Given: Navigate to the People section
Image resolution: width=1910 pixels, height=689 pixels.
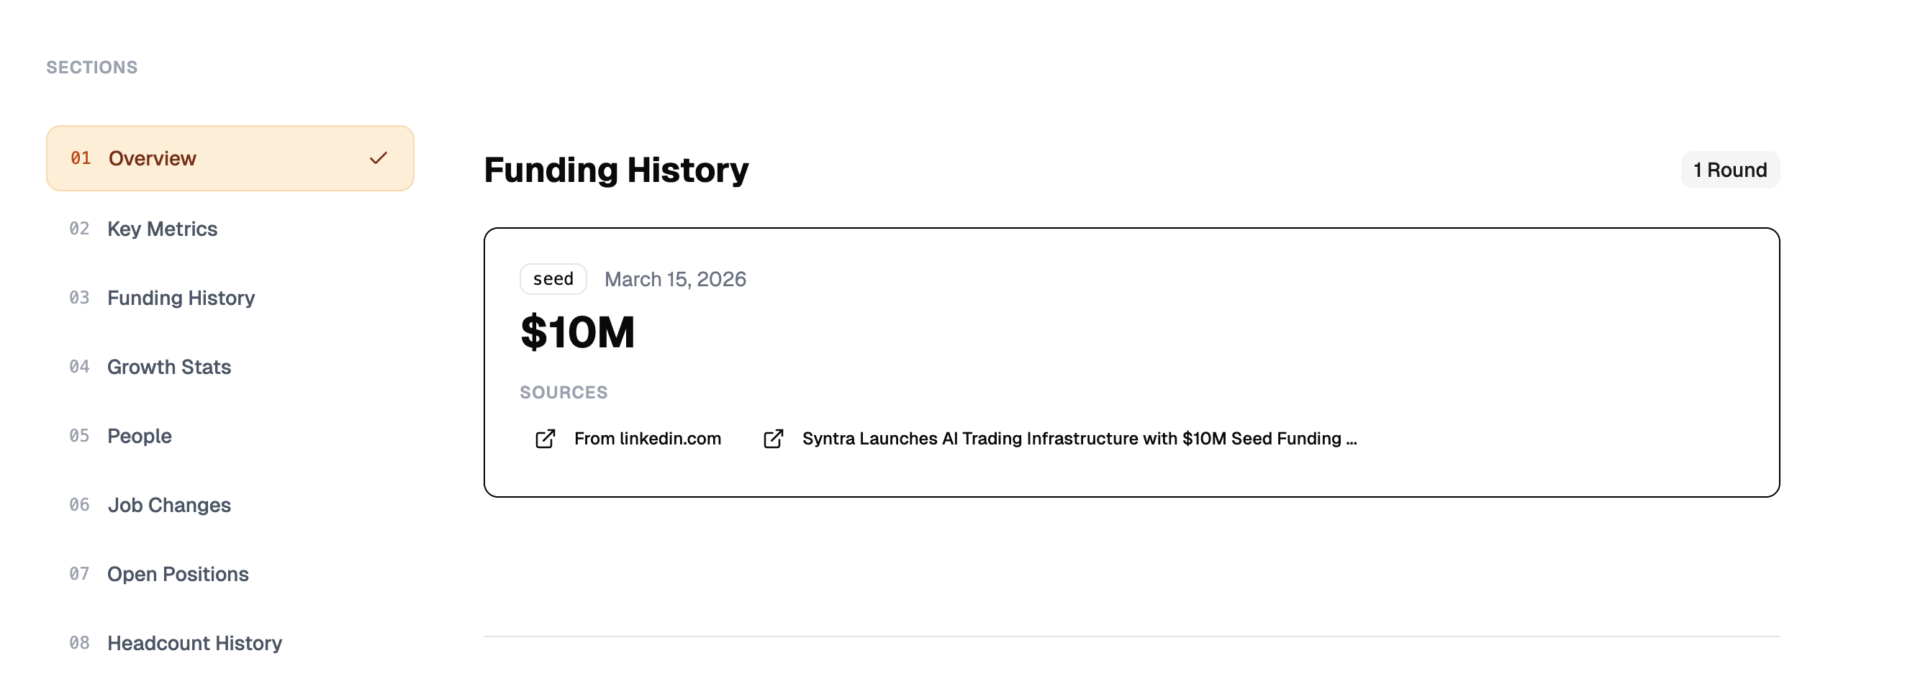Looking at the screenshot, I should [x=140, y=436].
